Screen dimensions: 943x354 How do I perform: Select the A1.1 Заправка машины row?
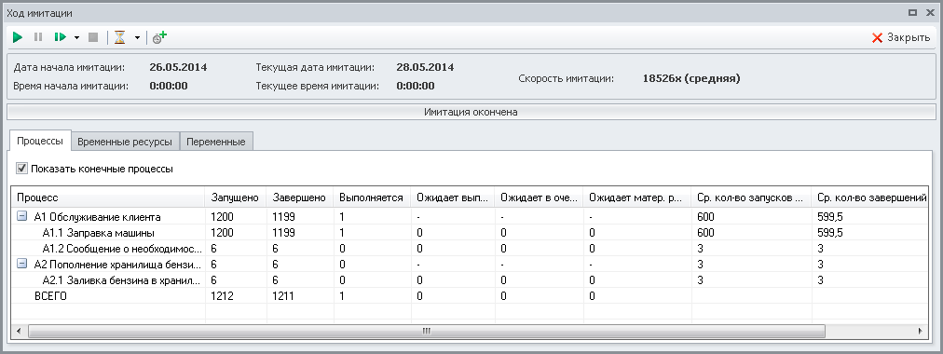click(469, 232)
